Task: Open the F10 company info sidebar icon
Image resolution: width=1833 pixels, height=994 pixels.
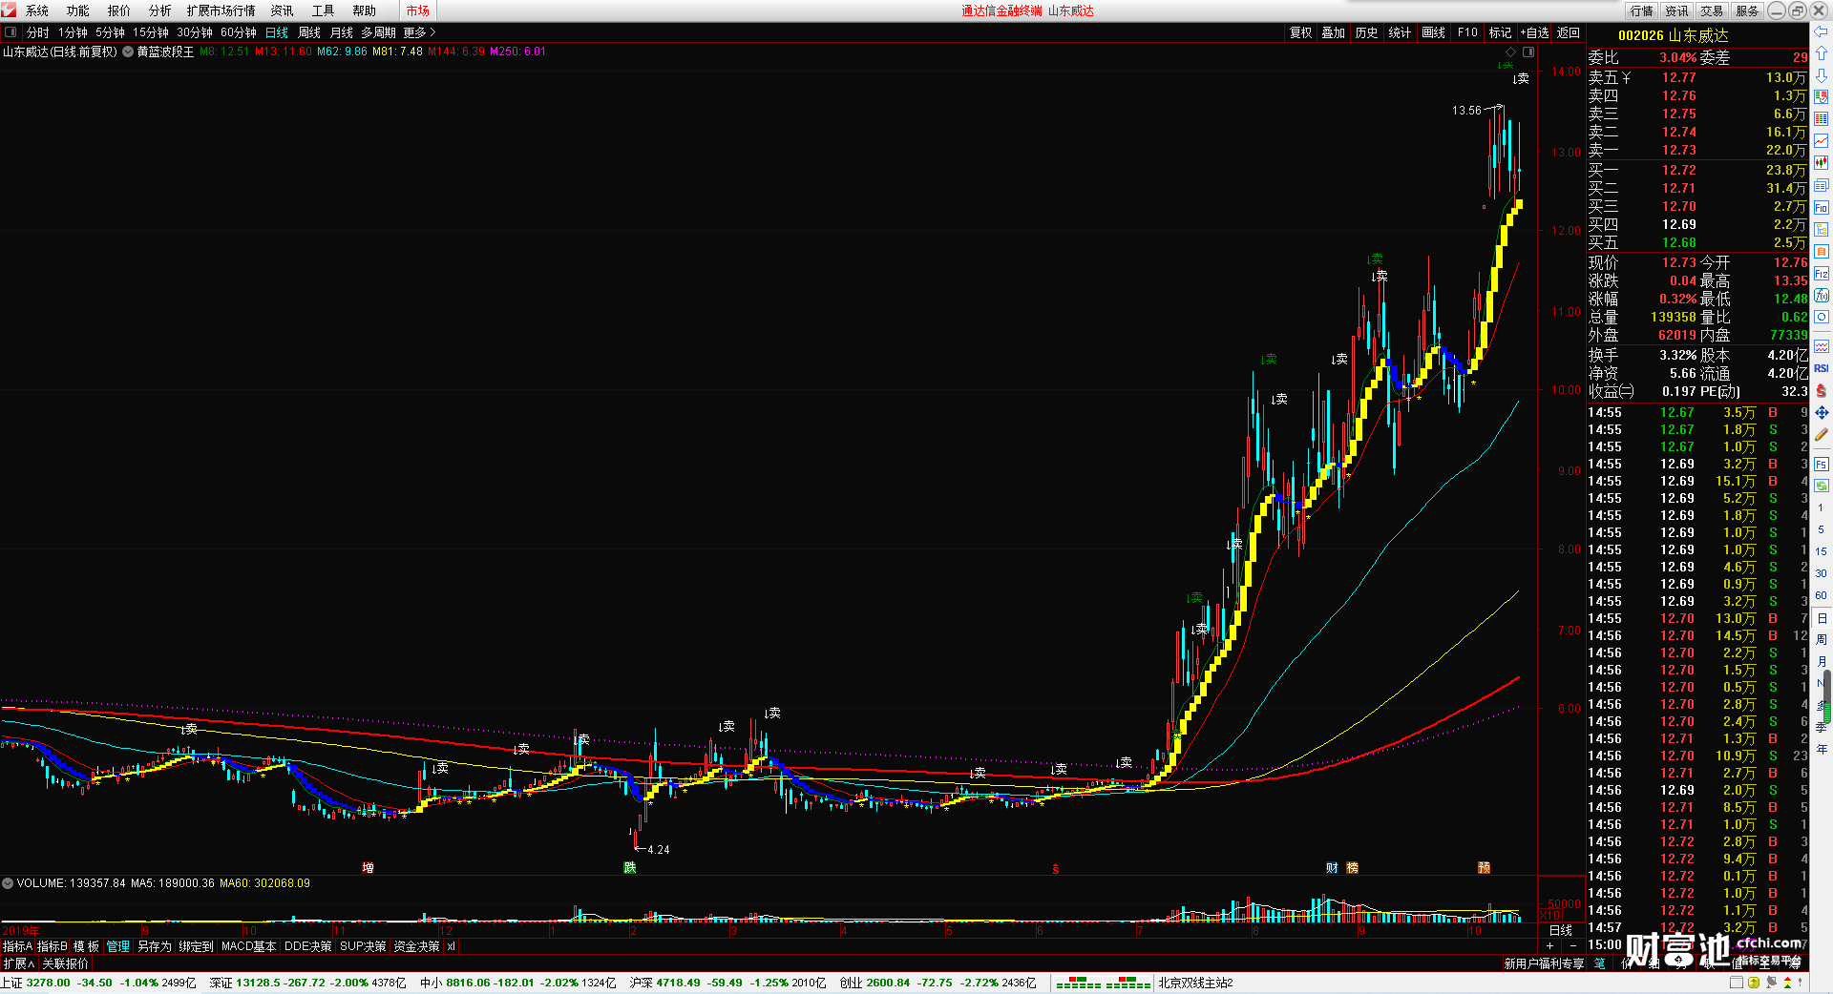Action: point(1822,208)
